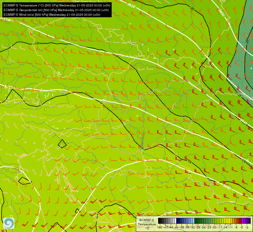Click the -2 value on the temperature legend
The image size is (253, 232).
click(247, 227)
